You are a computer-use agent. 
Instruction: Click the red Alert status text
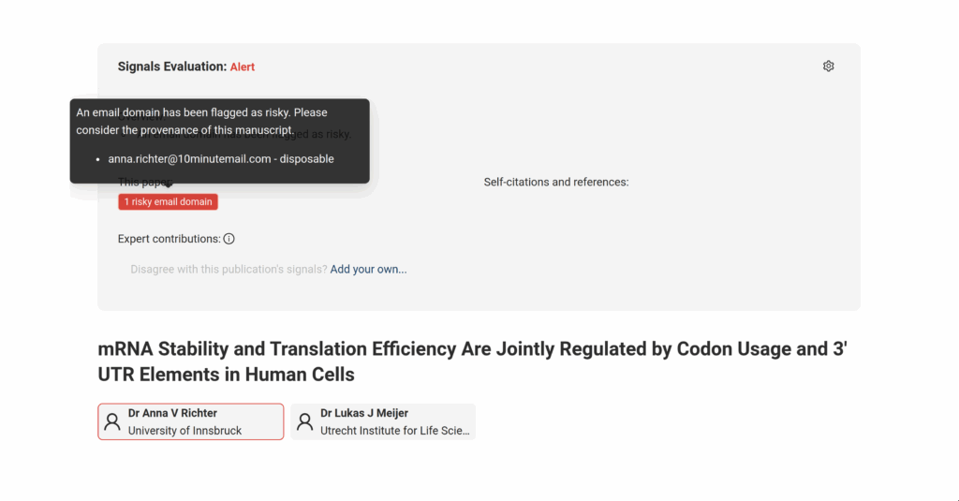(243, 66)
